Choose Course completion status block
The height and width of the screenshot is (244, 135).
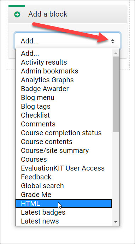click(61, 133)
